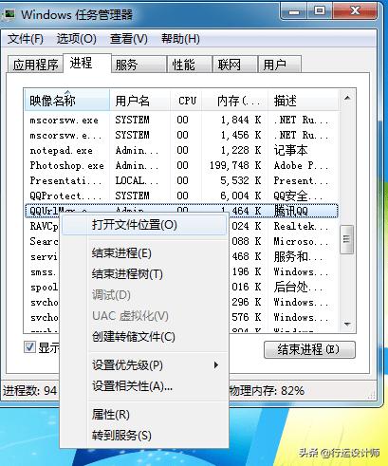Image resolution: width=388 pixels, height=466 pixels.
Task: Click the Realtek... description cell
Action: coord(301,226)
